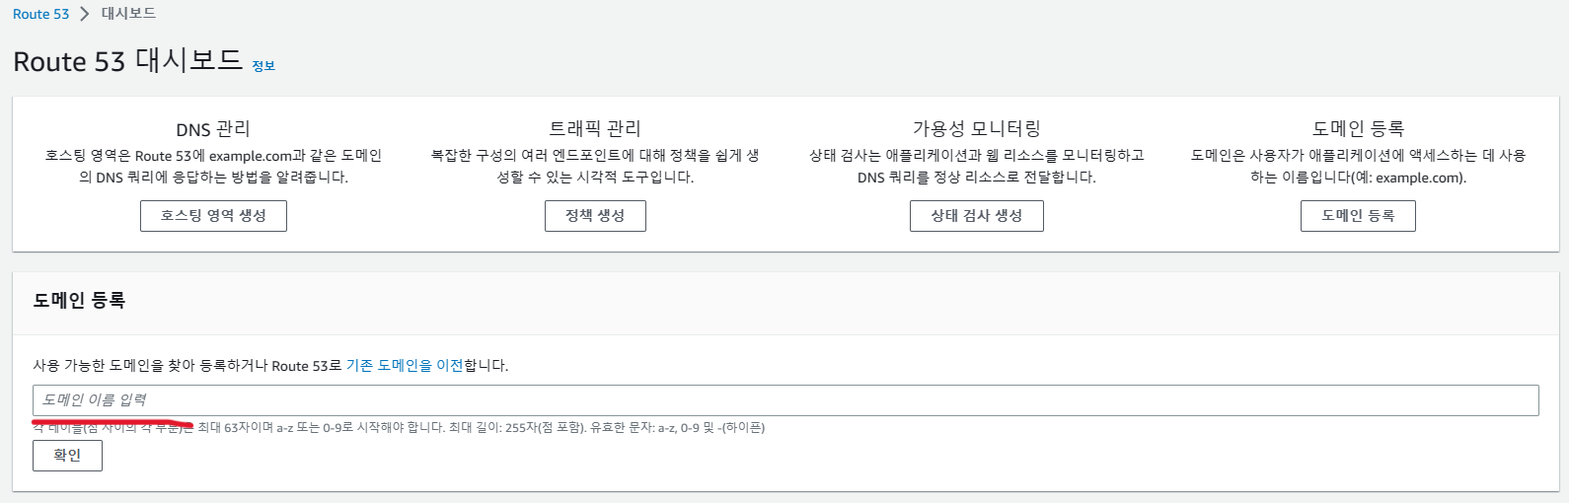1569x503 pixels.
Task: Select the 대시보드 breadcrumb text
Action: (128, 14)
